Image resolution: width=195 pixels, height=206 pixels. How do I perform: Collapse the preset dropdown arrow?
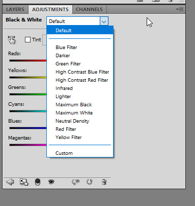click(x=104, y=21)
